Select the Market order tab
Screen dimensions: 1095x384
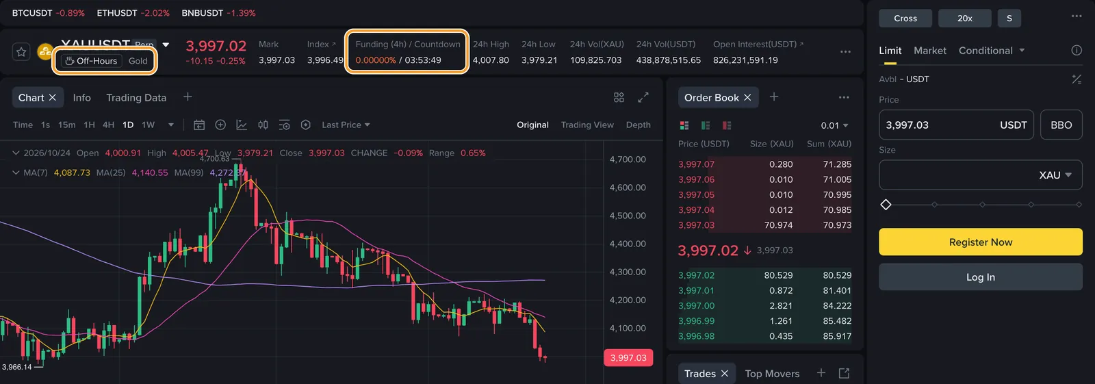point(930,51)
